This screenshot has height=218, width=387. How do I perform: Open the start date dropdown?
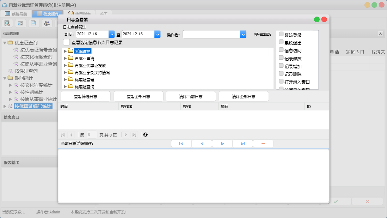(x=112, y=34)
